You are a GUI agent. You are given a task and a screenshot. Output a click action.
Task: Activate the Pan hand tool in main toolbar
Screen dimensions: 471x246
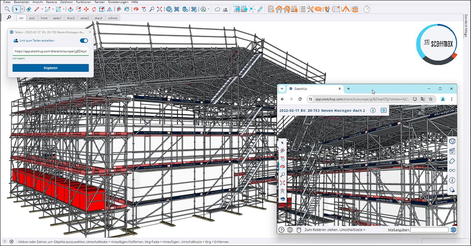pos(144,9)
